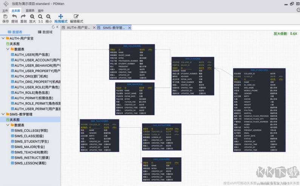Open the 文件 menu

pyautogui.click(x=5, y=11)
